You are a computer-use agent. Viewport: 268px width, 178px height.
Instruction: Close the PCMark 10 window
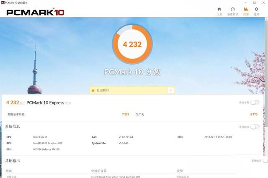coord(263,3)
